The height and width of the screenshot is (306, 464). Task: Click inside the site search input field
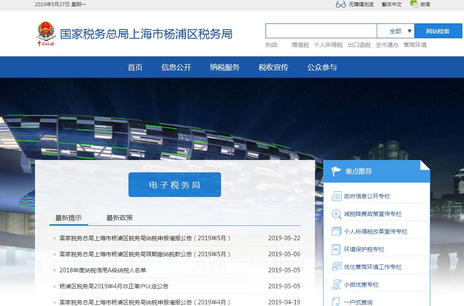click(x=321, y=31)
